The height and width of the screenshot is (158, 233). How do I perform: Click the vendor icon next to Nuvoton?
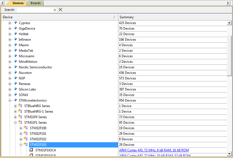coord(15,72)
